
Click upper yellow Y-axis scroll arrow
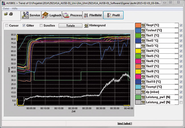[x=17, y=37]
